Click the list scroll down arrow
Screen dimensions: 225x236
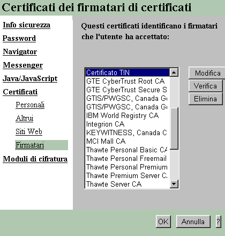click(x=174, y=183)
